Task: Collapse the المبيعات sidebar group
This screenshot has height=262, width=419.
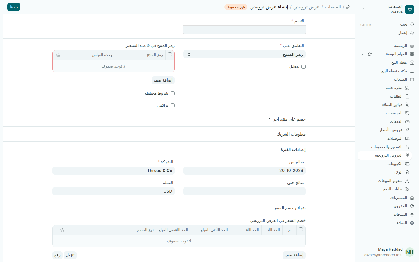Action: [362, 79]
